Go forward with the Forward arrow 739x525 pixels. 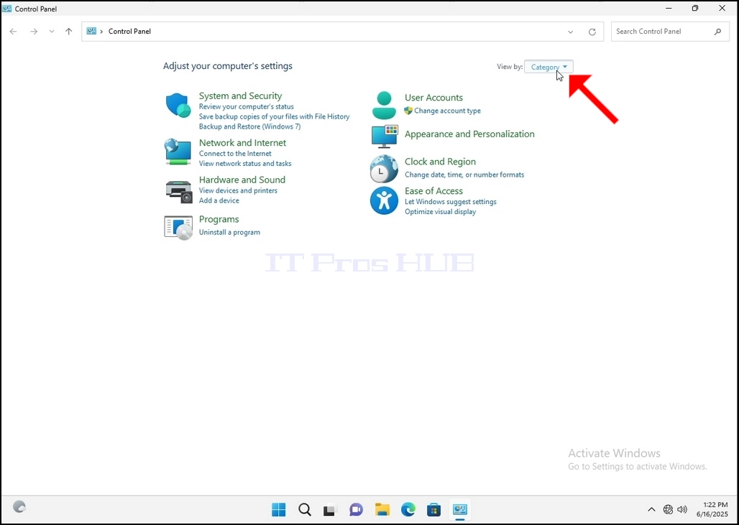[34, 32]
